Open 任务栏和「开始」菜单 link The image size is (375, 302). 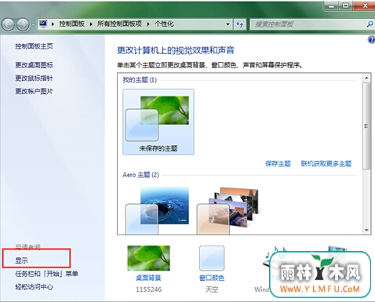pos(46,274)
